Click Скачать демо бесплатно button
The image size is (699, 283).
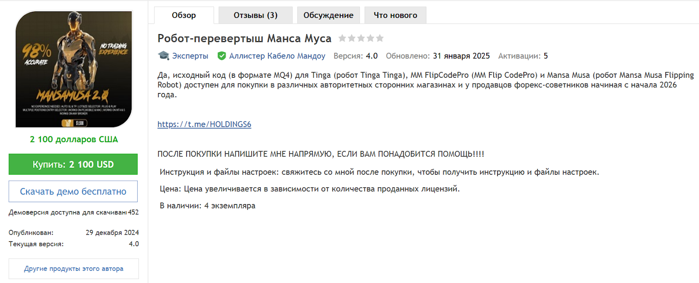[x=73, y=191]
